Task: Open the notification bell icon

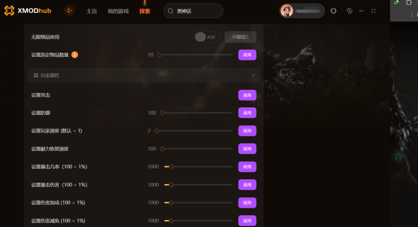Action: [x=333, y=11]
